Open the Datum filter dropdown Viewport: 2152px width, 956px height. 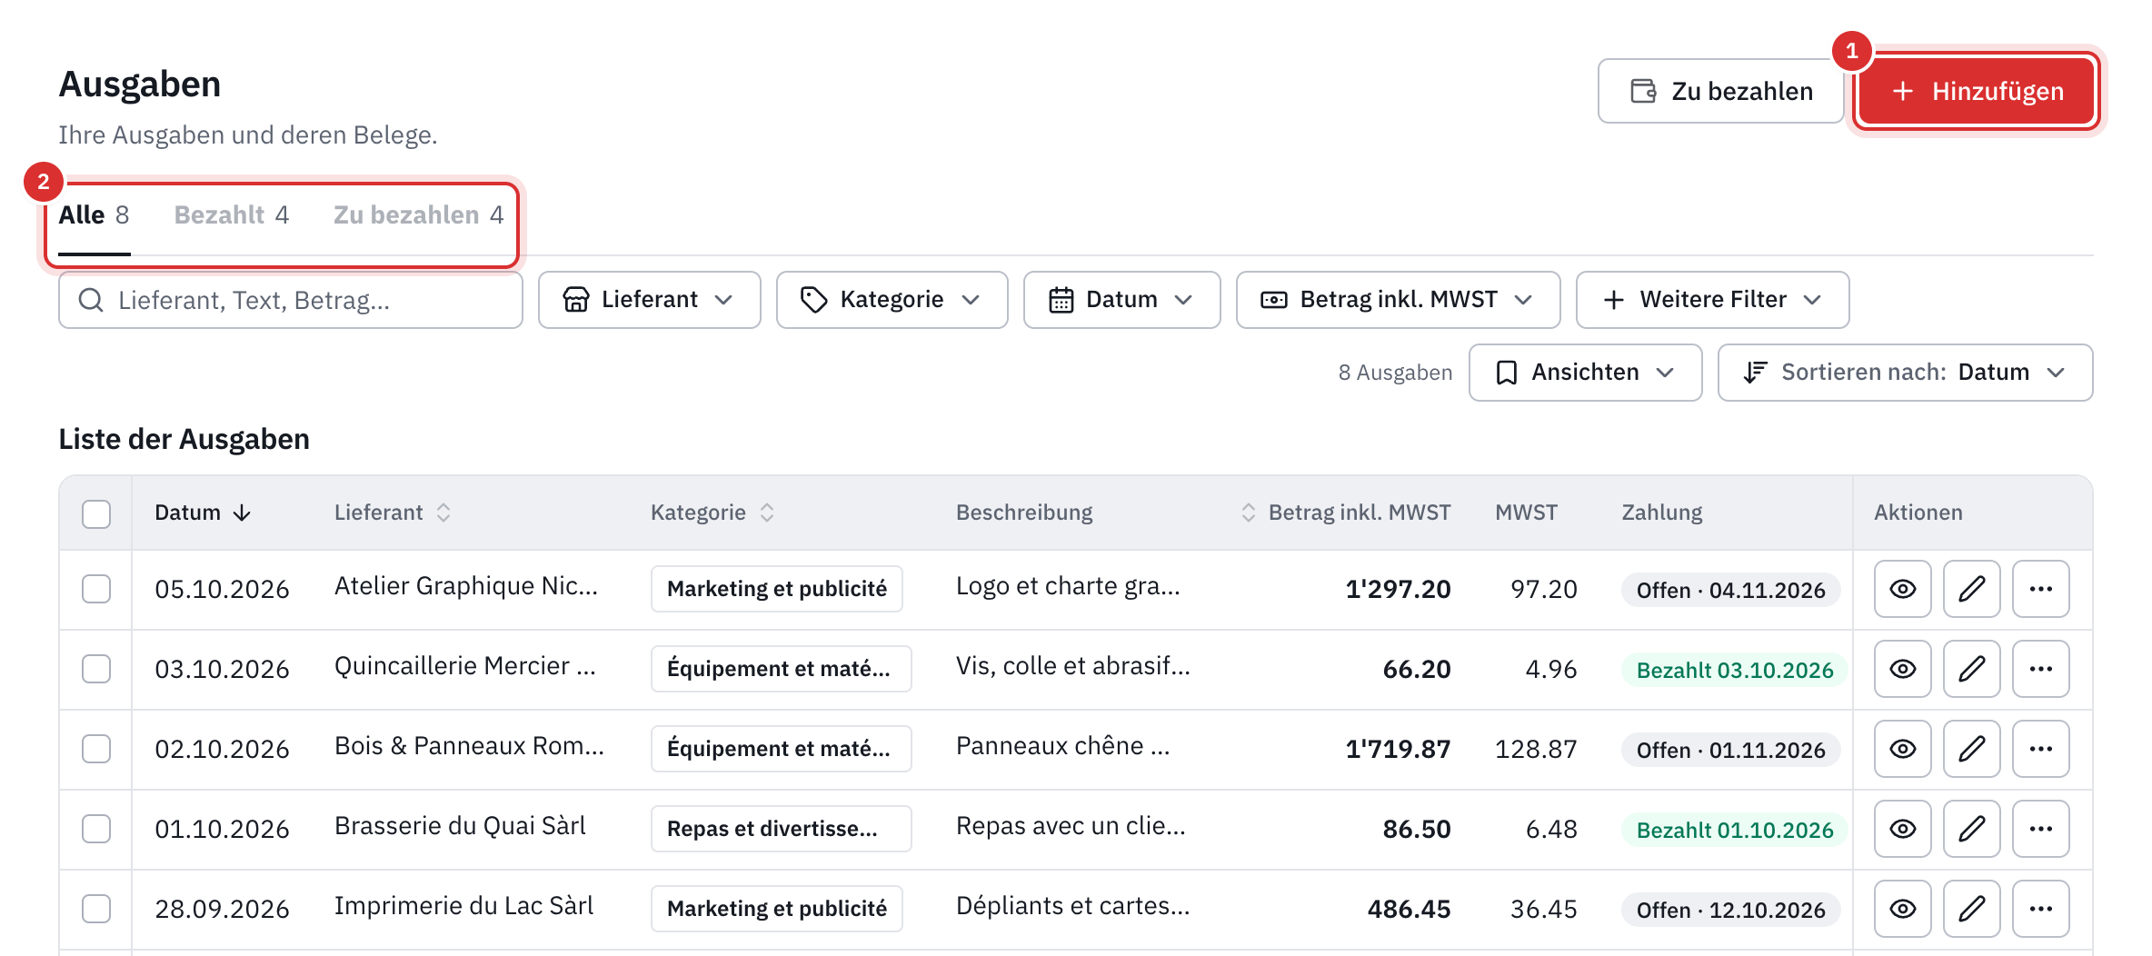[1121, 300]
